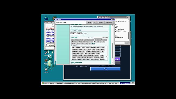Filter word bank by Places category

(102, 42)
